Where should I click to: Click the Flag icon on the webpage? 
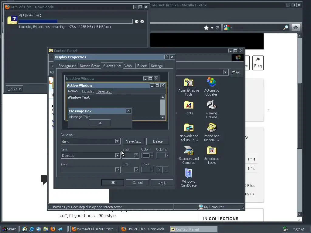pos(258,63)
